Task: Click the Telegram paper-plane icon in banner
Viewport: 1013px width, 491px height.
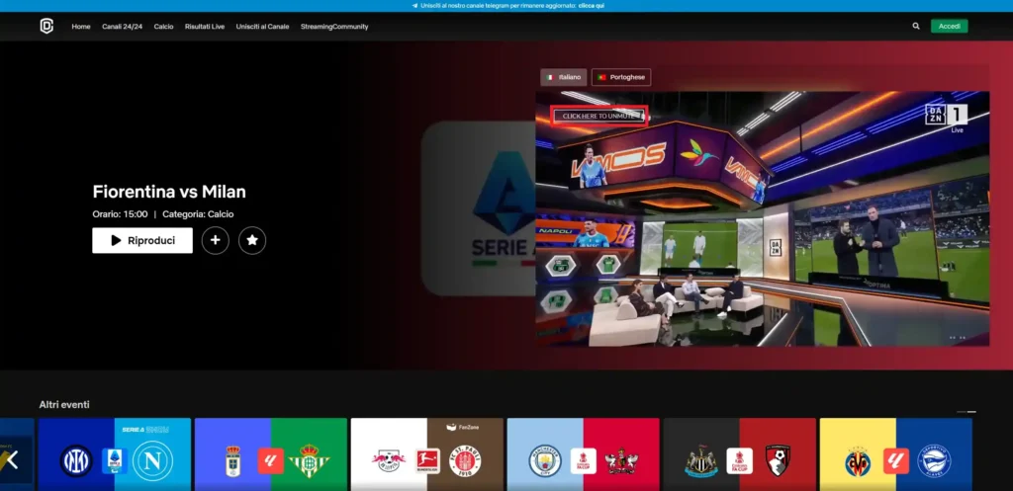Action: 414,5
